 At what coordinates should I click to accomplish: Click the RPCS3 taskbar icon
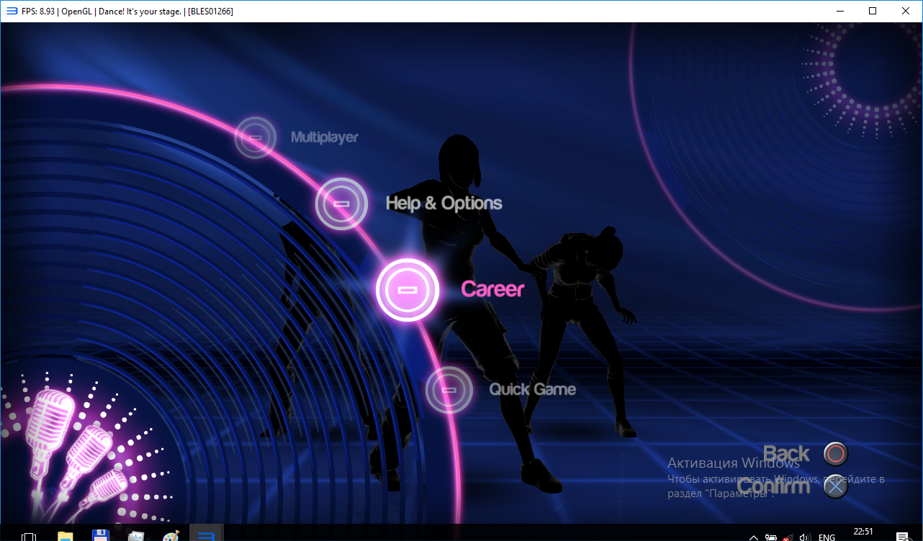click(x=207, y=536)
